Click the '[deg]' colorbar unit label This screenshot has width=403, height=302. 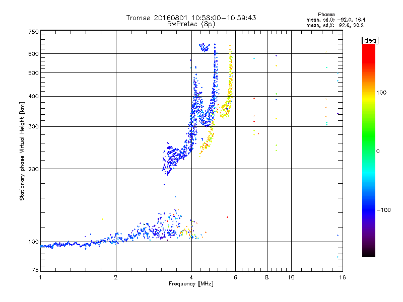coord(370,40)
